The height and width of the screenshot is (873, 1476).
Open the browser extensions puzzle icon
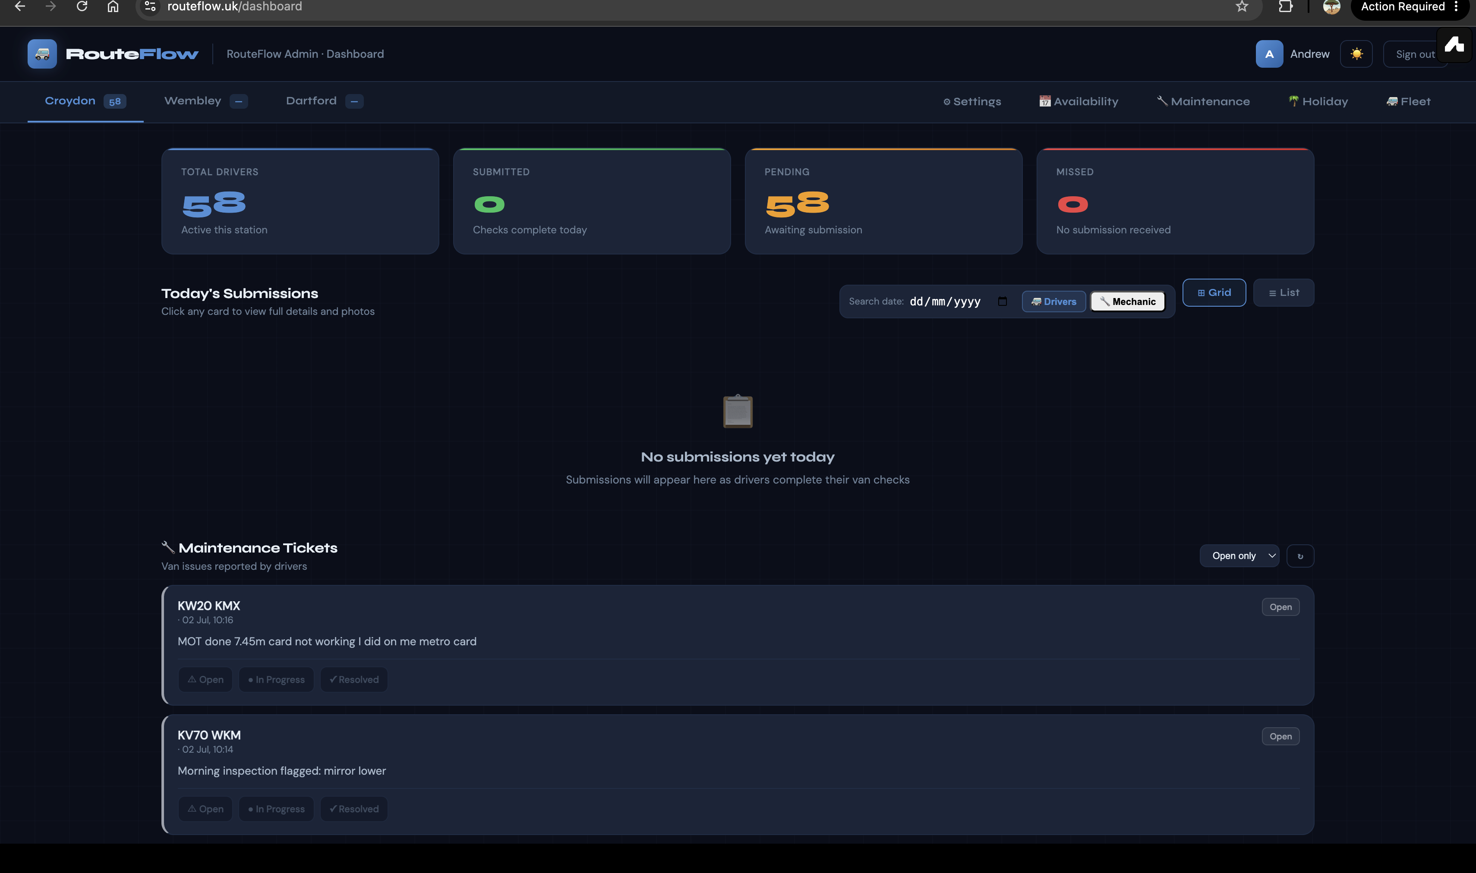[1285, 6]
